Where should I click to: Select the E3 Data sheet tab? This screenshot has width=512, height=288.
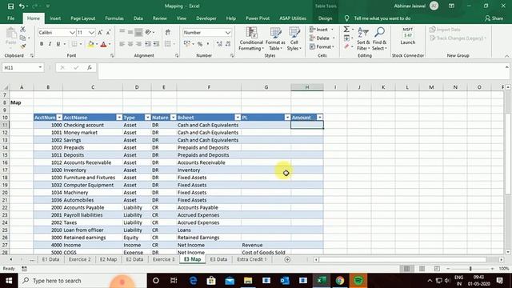218,259
